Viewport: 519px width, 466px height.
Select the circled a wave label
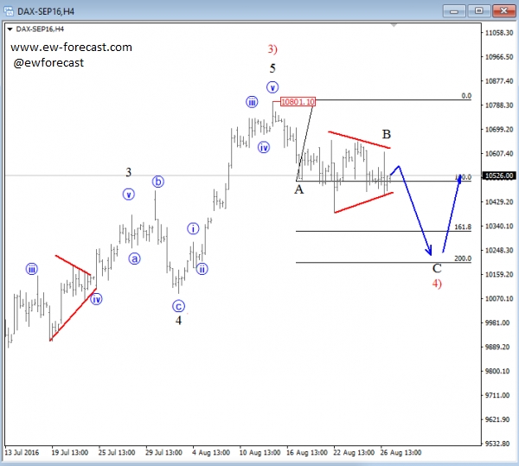coord(134,259)
